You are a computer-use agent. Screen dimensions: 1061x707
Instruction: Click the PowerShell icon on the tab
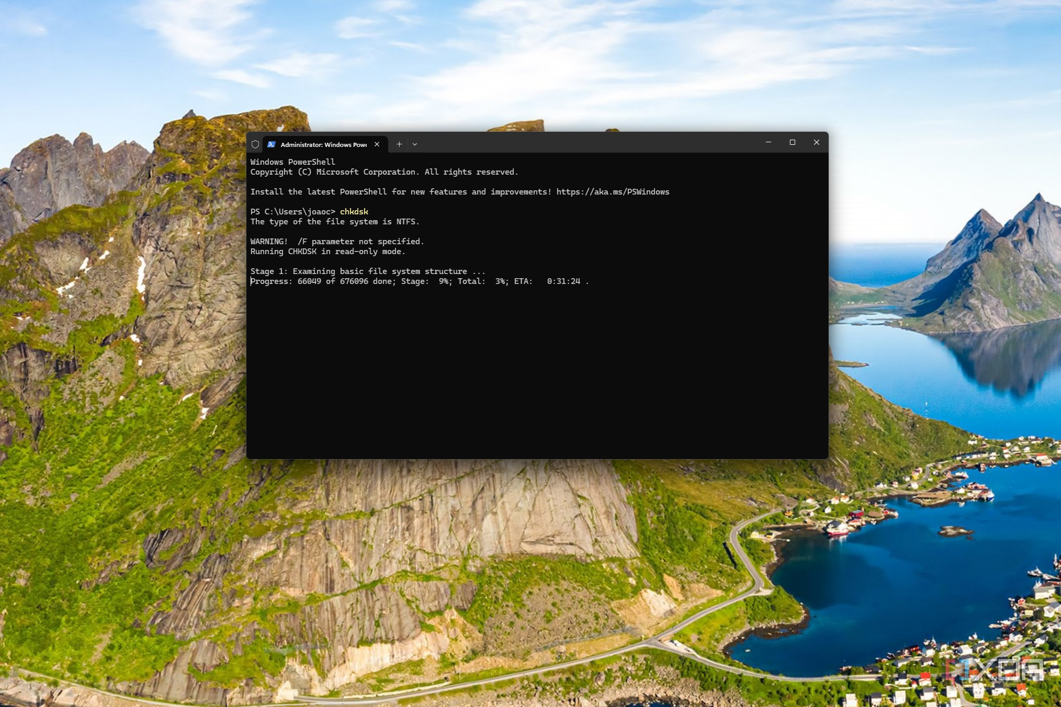(x=272, y=144)
